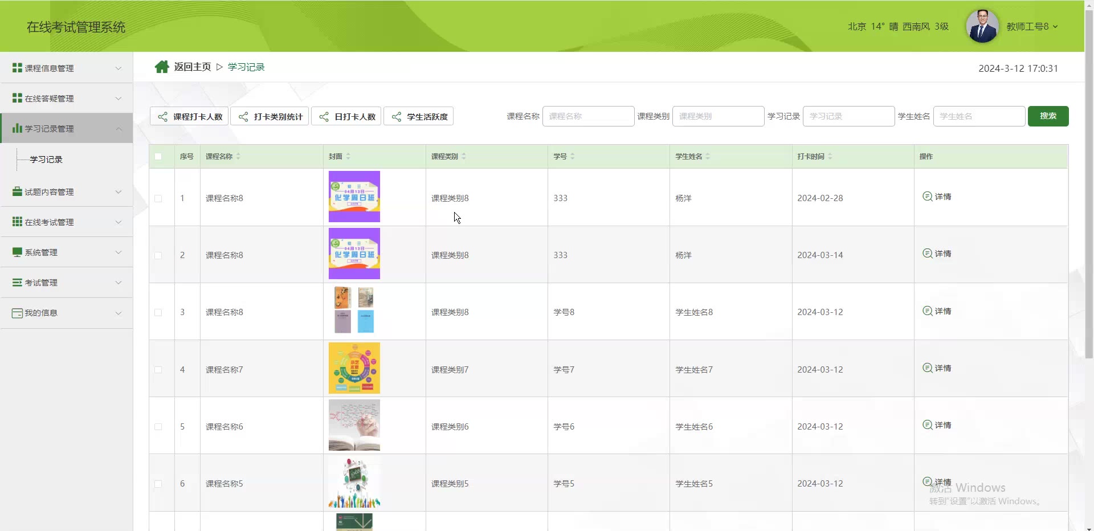Toggle the select-all checkbox in table header
1094x531 pixels.
(158, 157)
